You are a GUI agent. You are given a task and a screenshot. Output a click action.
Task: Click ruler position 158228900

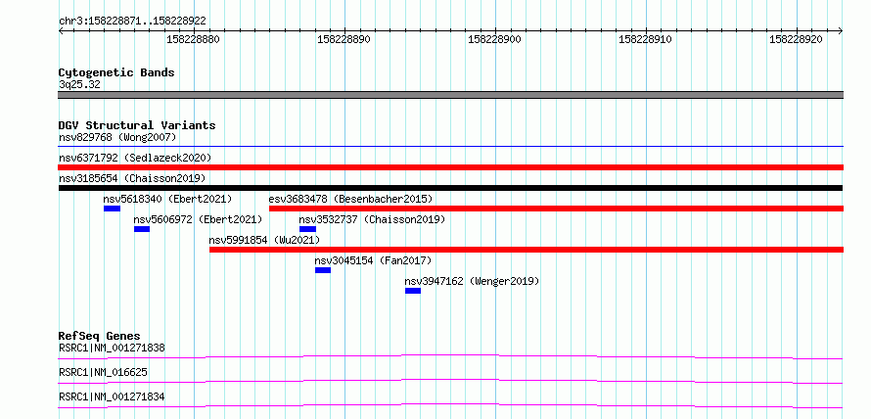(x=495, y=39)
